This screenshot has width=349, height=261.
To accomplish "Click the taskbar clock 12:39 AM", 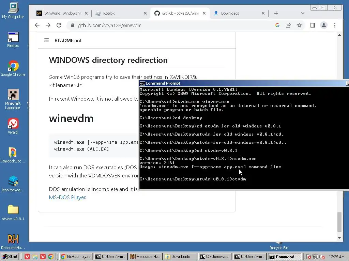I will (x=336, y=257).
